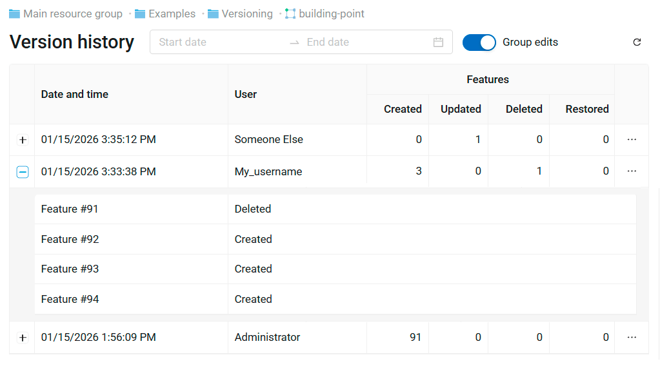Navigate to Versioning breadcrumb link
The width and height of the screenshot is (660, 366).
(247, 14)
